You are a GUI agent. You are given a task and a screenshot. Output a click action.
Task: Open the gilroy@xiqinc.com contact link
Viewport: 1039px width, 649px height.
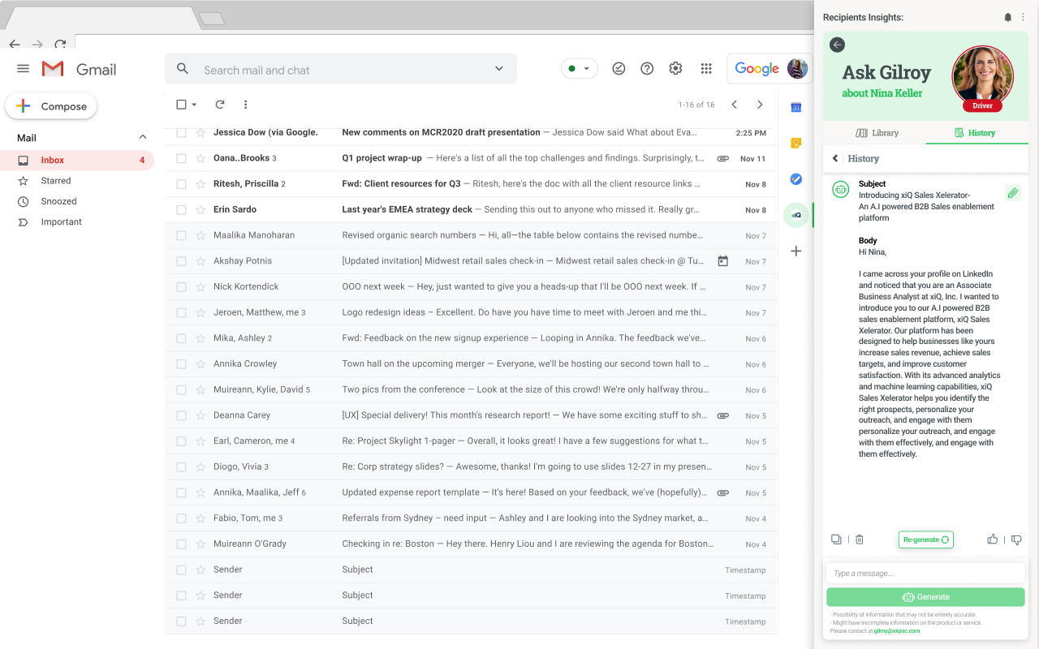point(897,630)
